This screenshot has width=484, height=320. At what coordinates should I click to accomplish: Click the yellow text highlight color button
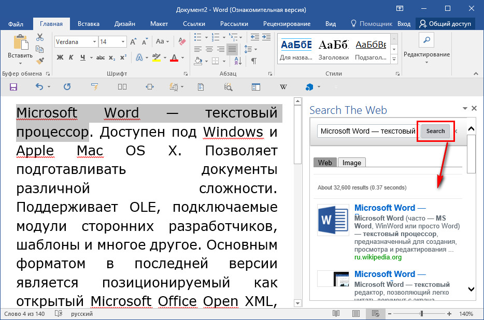156,57
